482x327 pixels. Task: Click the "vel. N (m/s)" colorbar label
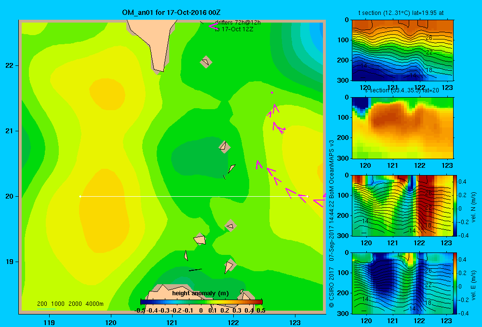[x=473, y=207]
